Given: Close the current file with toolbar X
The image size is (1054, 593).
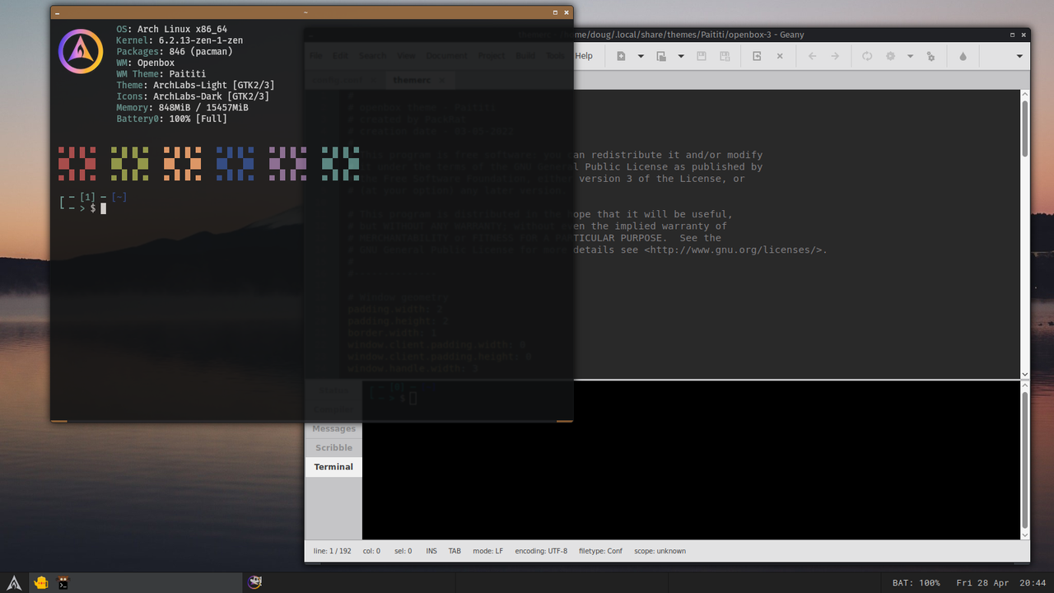Looking at the screenshot, I should pyautogui.click(x=780, y=56).
